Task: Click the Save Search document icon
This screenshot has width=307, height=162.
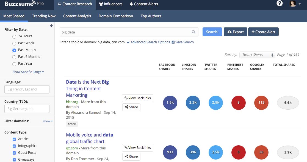Action: click(x=173, y=42)
